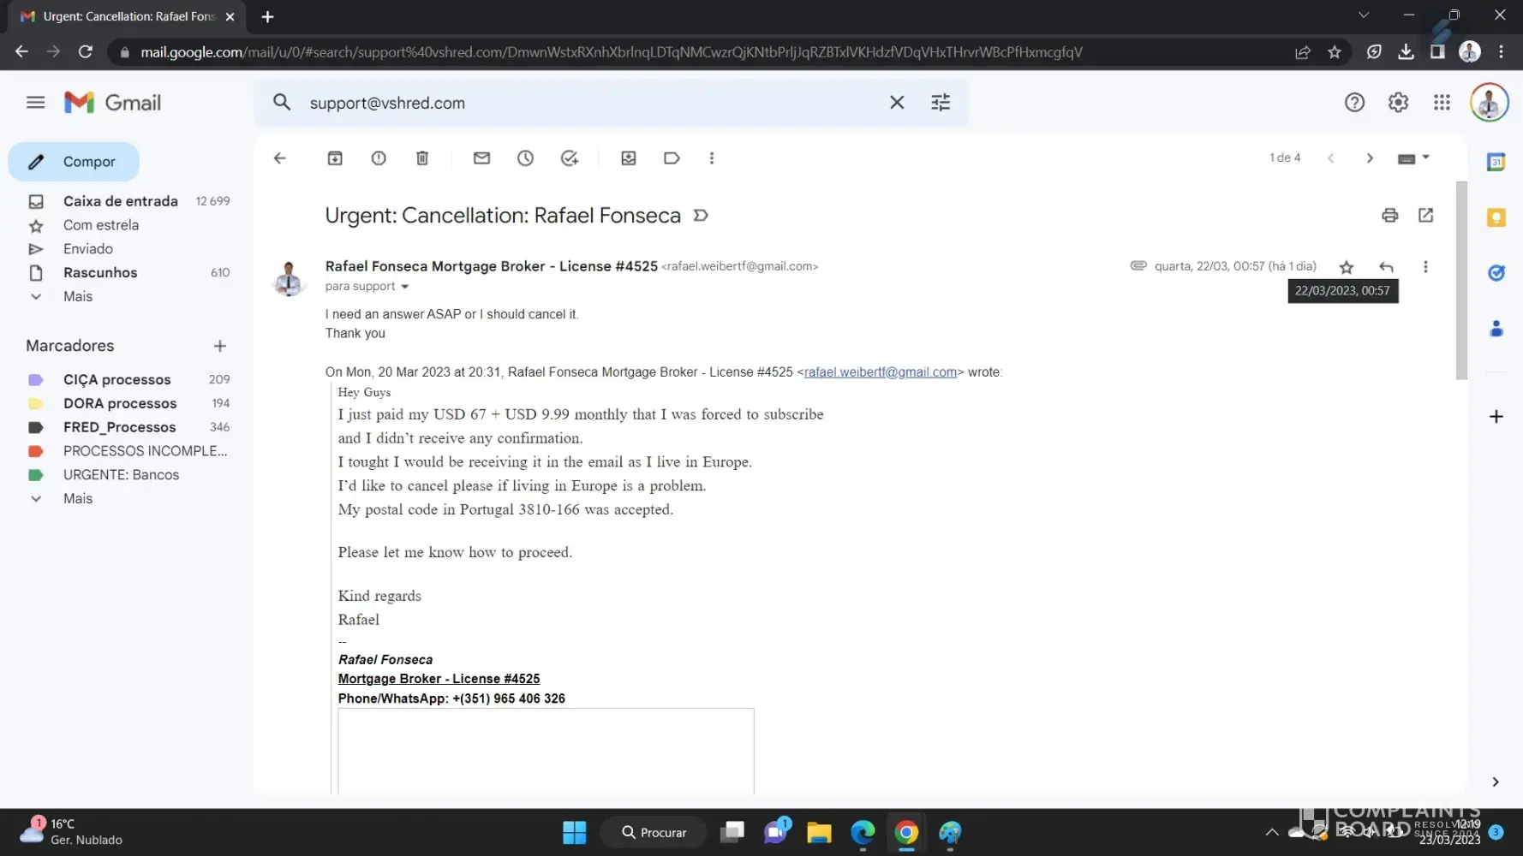The height and width of the screenshot is (856, 1523).
Task: Star this message from Rafael
Action: point(1347,267)
